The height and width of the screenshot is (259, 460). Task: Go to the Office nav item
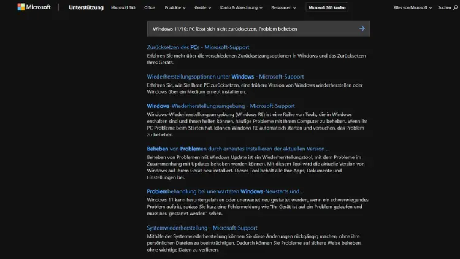point(149,7)
